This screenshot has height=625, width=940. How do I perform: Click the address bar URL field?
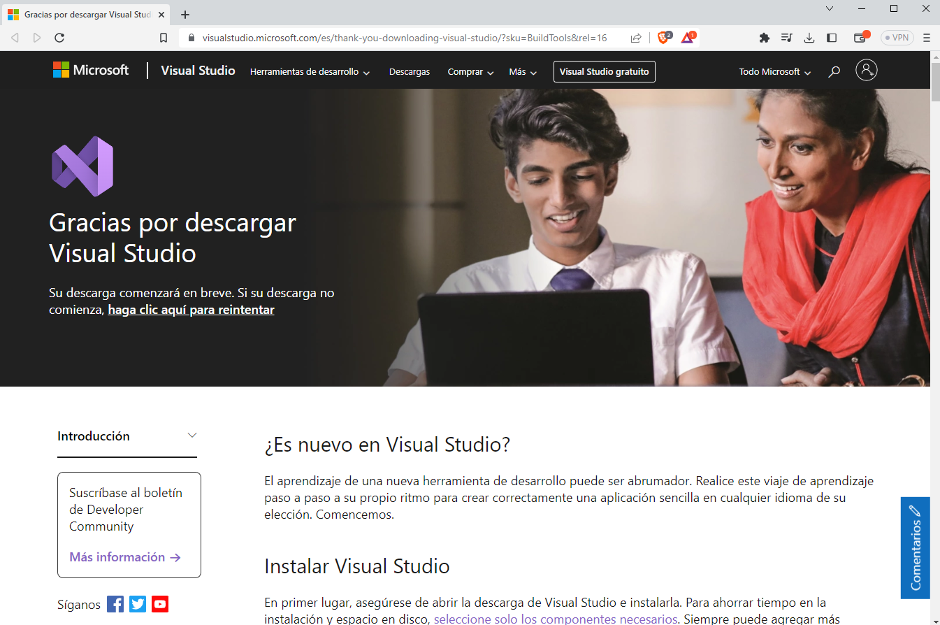(405, 38)
